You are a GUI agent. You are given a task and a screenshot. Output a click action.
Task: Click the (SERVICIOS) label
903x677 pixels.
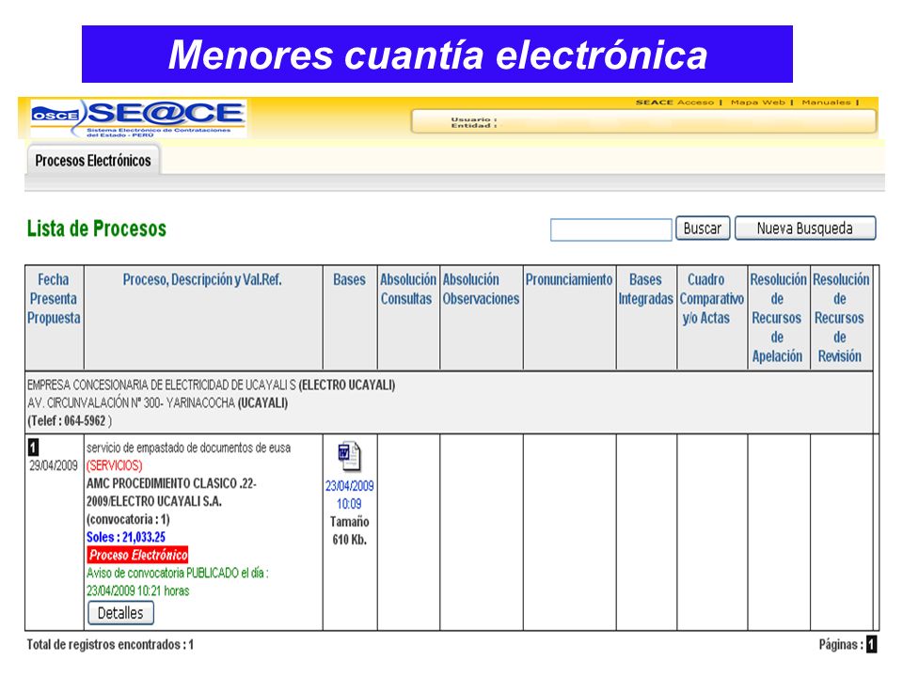coord(114,465)
